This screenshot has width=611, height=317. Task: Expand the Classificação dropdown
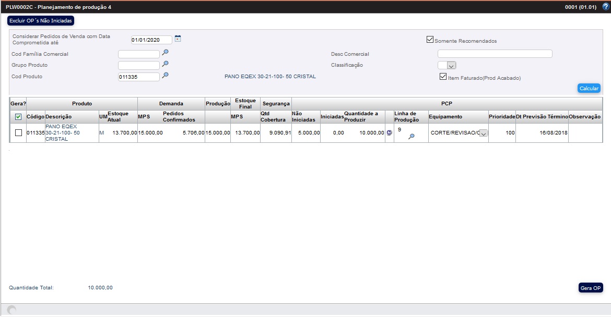coord(452,65)
